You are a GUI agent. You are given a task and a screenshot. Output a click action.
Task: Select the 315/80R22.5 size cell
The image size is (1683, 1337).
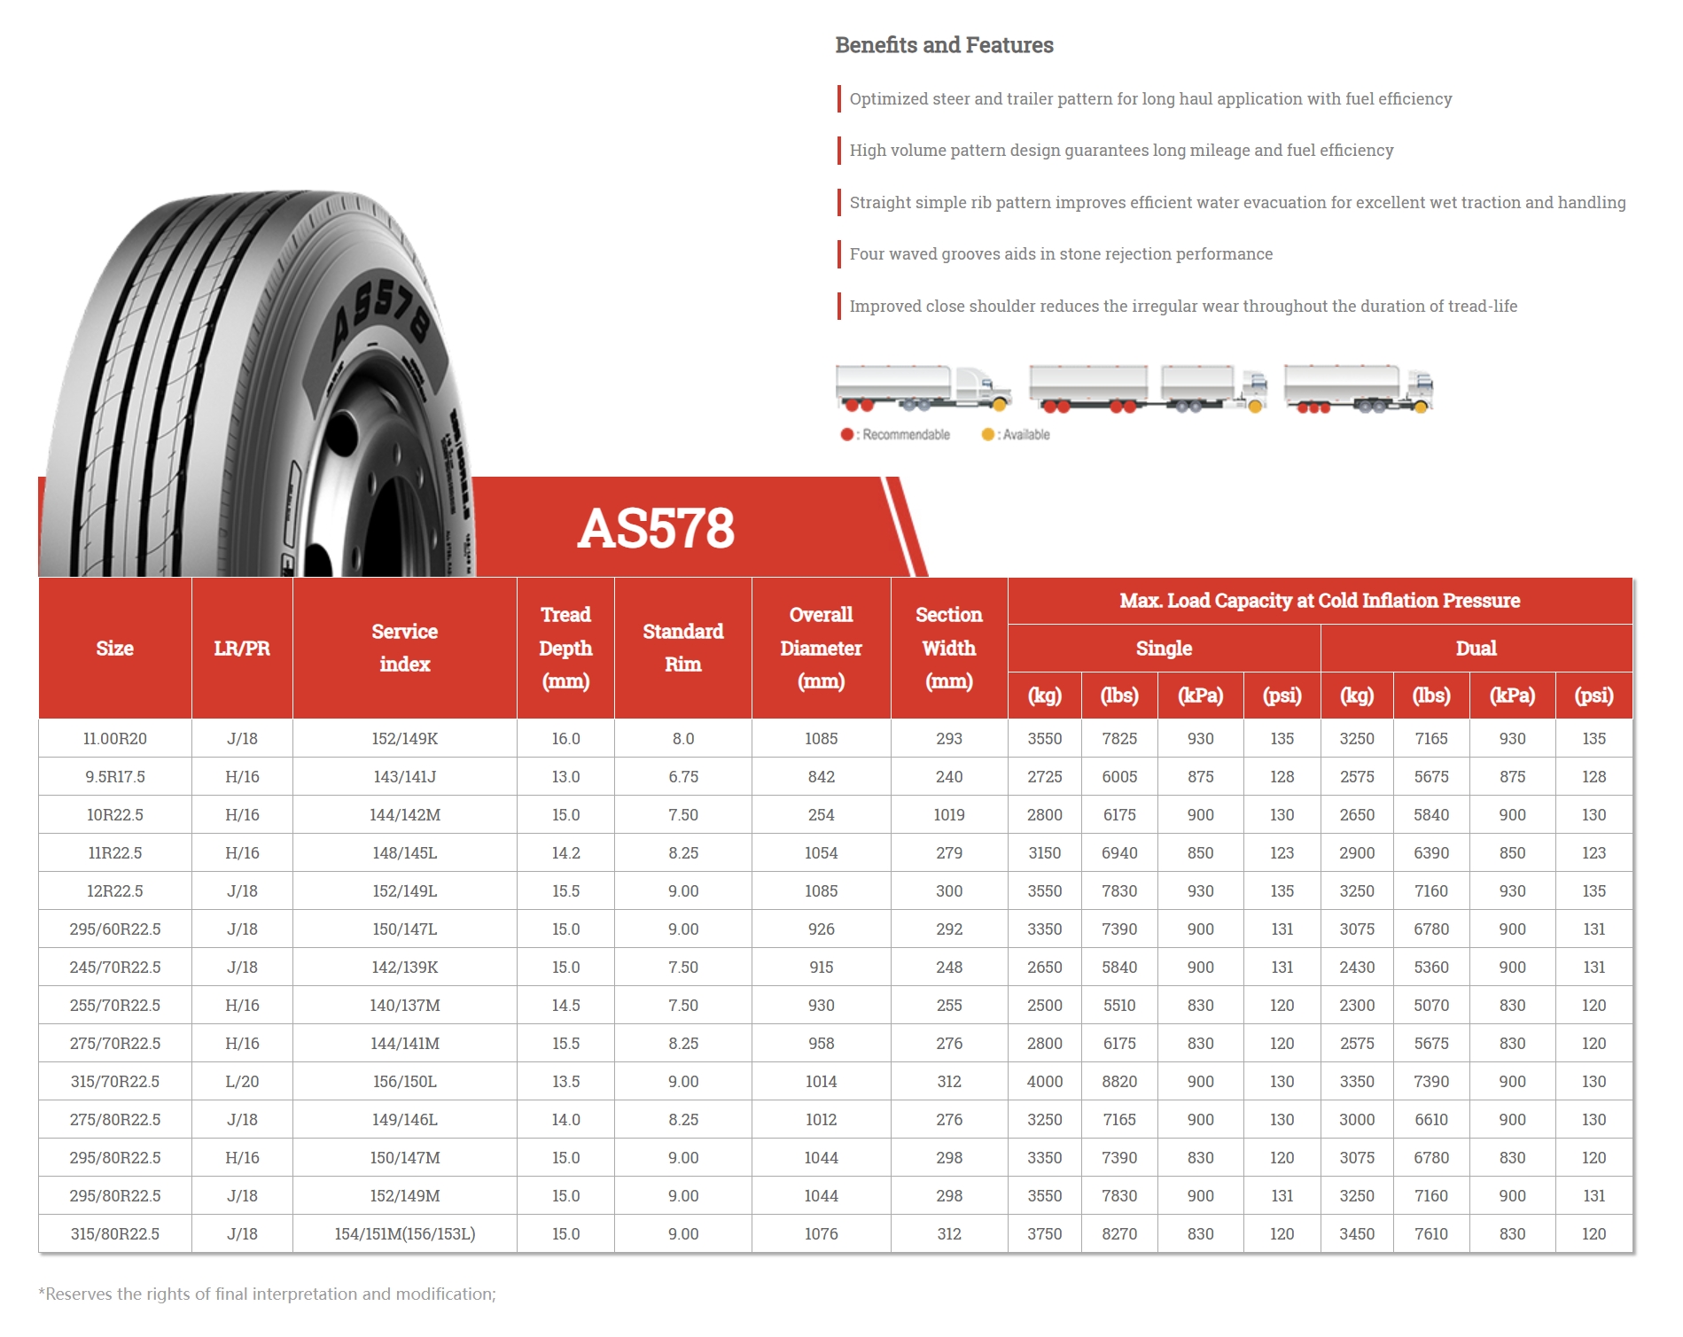coord(115,1233)
